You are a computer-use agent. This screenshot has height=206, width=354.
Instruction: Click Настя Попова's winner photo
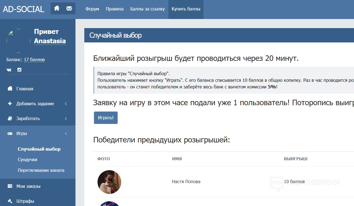109,182
